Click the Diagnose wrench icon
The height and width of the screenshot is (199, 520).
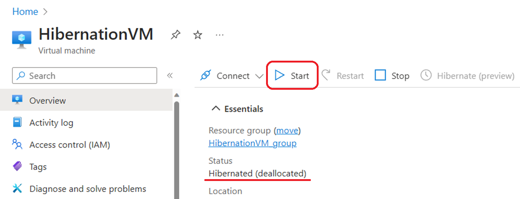click(x=17, y=188)
